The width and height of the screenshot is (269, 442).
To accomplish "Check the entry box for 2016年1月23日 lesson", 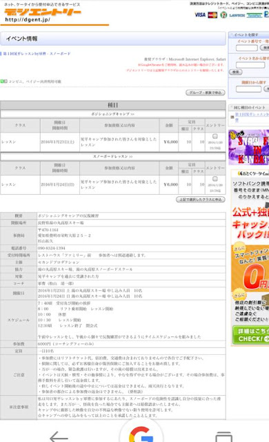I will tap(215, 136).
